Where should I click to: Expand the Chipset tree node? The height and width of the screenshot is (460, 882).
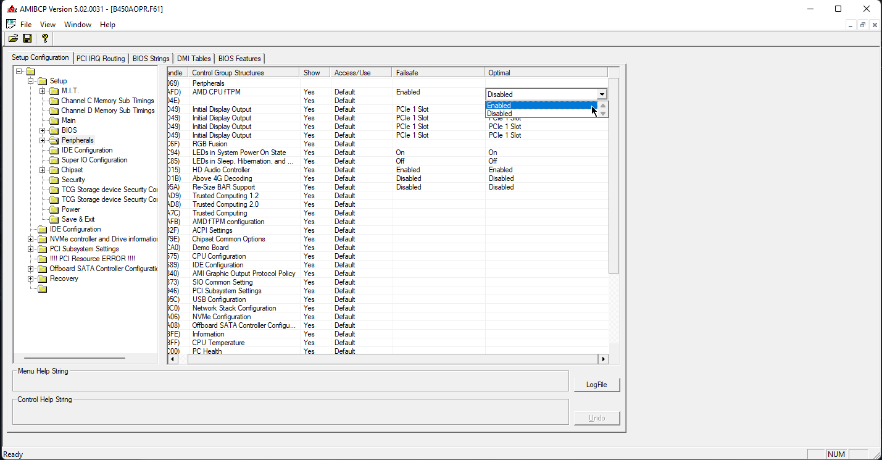click(x=43, y=170)
